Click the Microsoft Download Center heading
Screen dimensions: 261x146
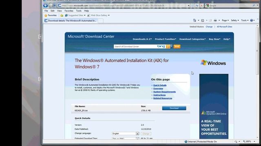coord(91,36)
